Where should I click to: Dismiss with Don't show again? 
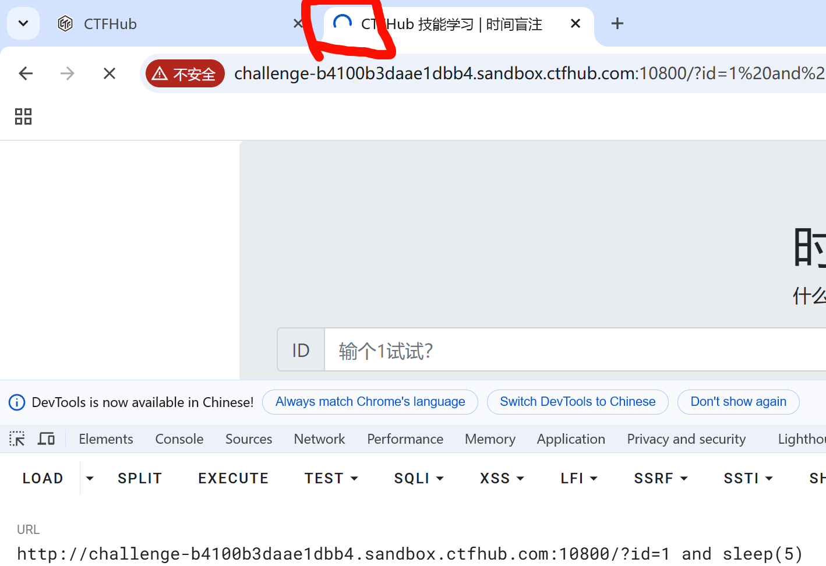coord(738,402)
